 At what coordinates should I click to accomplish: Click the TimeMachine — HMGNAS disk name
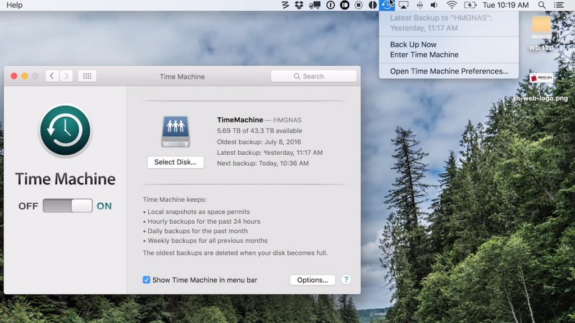[259, 120]
